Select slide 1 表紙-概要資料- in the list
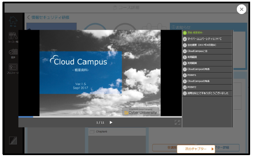The image size is (253, 158). [x=207, y=33]
